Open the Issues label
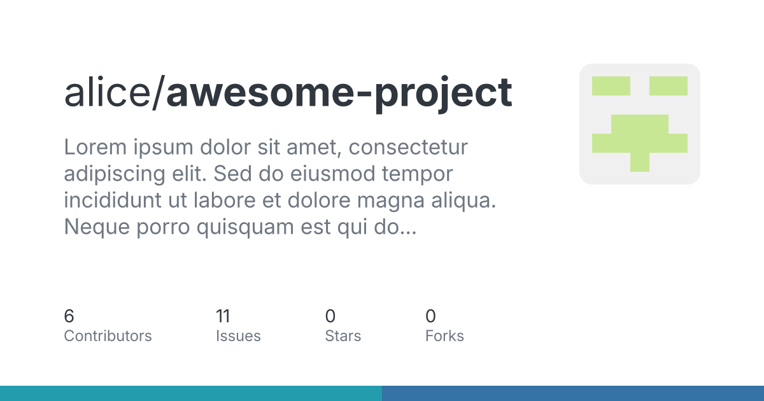This screenshot has width=764, height=401. (x=238, y=336)
